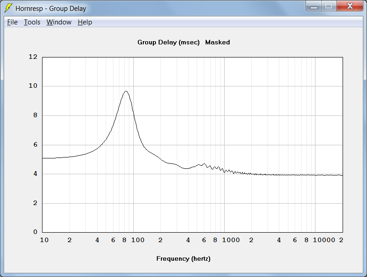Click the x-axis label '100'
The image size is (367, 277).
coord(137,240)
